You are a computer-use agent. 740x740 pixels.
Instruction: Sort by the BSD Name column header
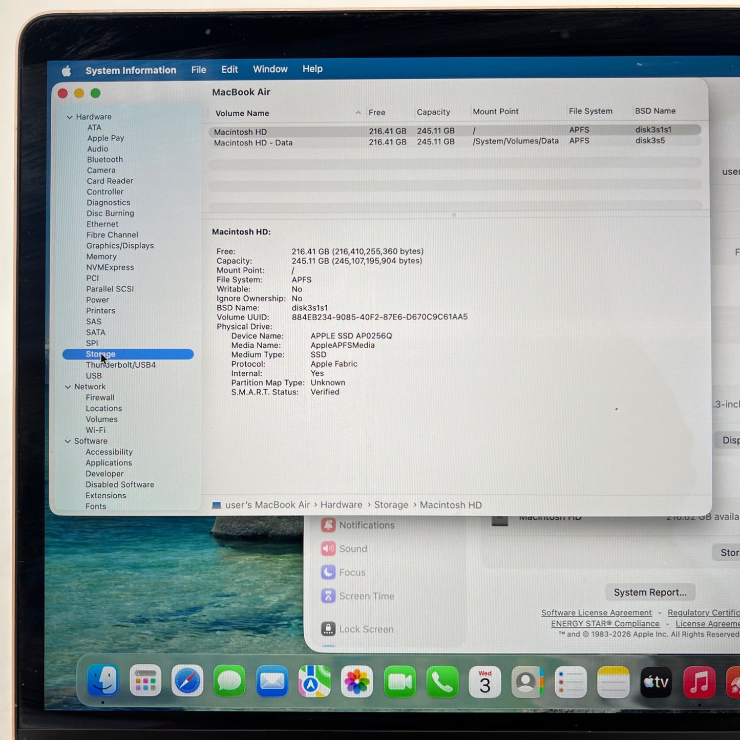[655, 111]
